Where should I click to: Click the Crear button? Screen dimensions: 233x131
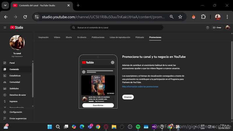217,27
